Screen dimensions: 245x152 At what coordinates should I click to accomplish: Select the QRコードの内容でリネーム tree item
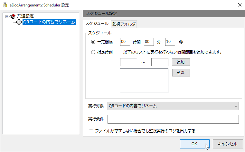point(49,22)
